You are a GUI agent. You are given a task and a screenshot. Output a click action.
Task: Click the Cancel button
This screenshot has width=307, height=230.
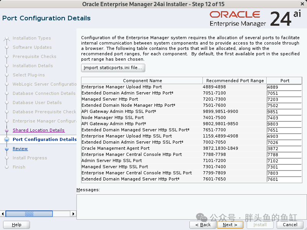pyautogui.click(x=290, y=225)
